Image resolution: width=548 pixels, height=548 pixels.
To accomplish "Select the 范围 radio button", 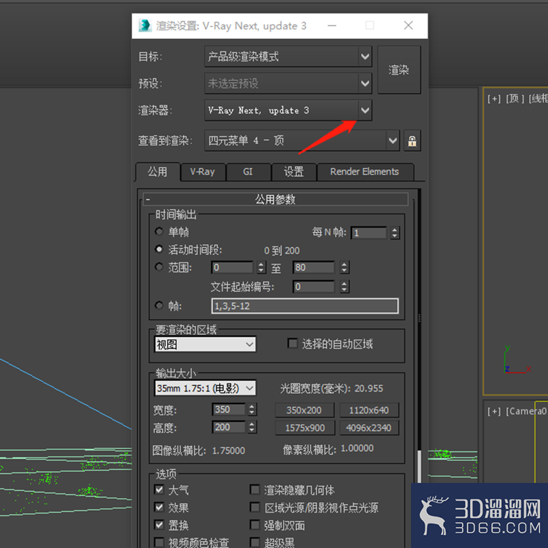I will click(159, 267).
